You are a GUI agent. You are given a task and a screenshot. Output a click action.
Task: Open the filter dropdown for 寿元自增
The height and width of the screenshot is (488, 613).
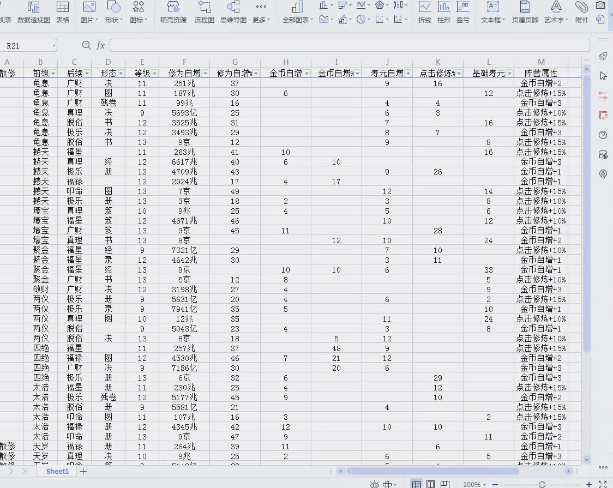408,74
